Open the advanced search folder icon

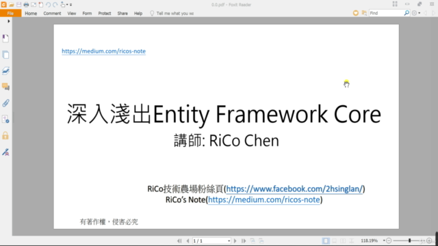(364, 13)
